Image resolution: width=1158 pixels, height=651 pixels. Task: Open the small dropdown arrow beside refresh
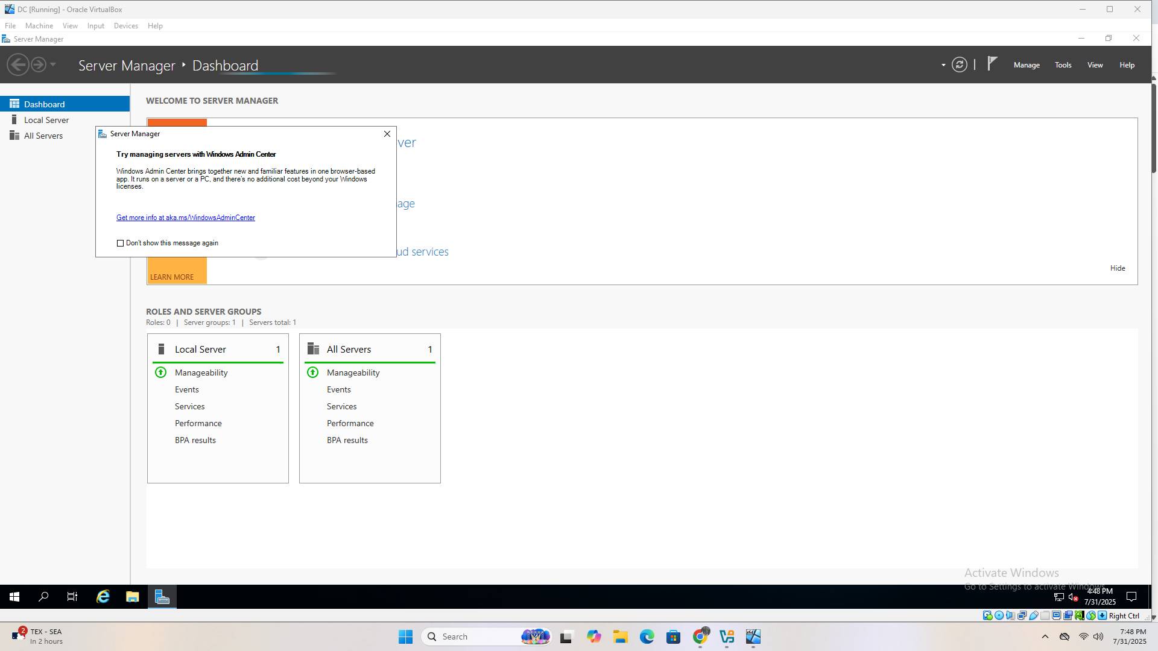[943, 65]
